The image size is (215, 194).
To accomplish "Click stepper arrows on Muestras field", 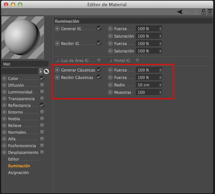I will click(x=160, y=92).
